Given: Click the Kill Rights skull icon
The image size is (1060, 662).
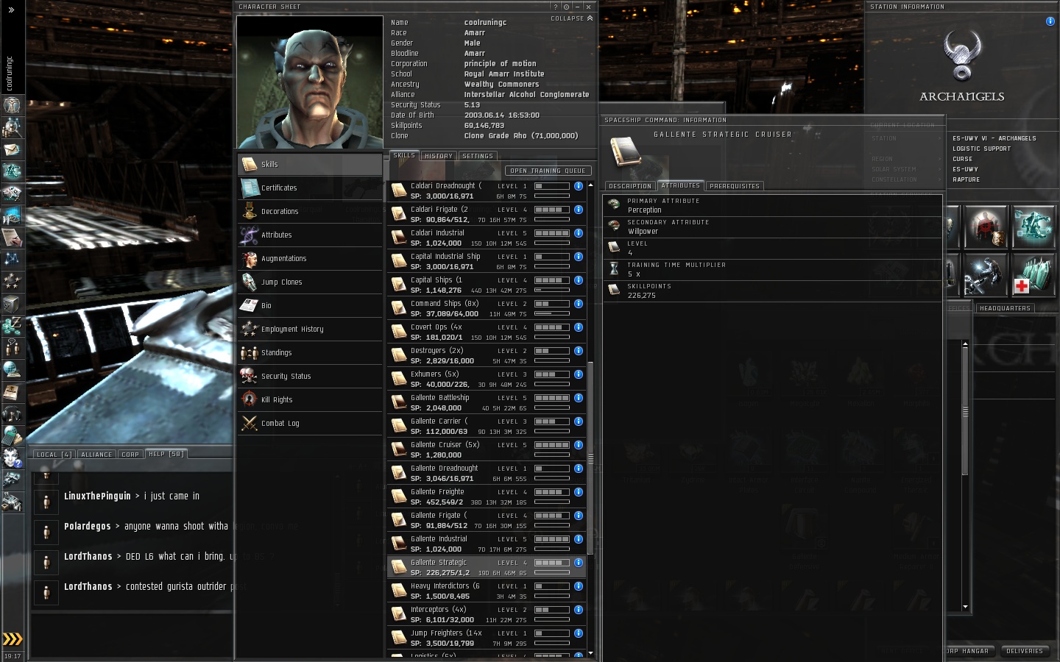Looking at the screenshot, I should pyautogui.click(x=250, y=399).
